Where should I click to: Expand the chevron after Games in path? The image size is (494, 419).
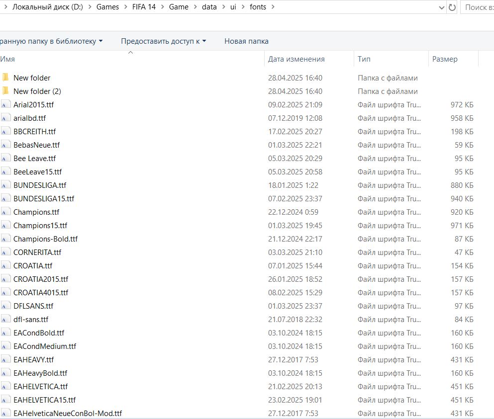tap(125, 7)
